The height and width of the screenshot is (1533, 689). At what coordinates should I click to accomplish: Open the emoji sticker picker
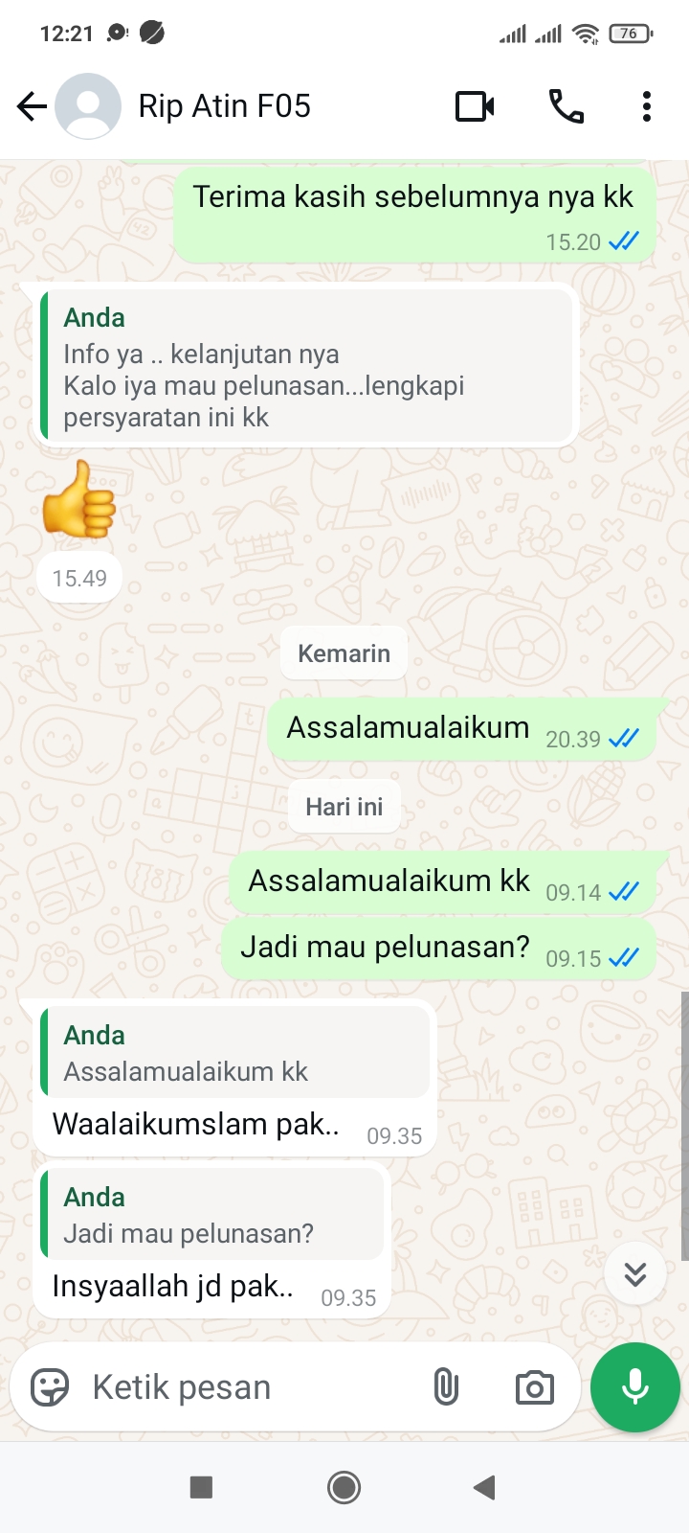tap(50, 1386)
